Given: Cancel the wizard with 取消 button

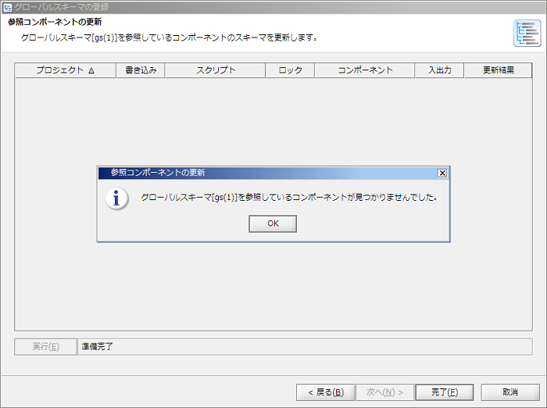Looking at the screenshot, I should pyautogui.click(x=510, y=392).
